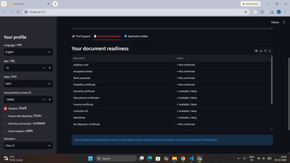The width and height of the screenshot is (290, 163).
Task: Enable the Minority community checkbox
Action: point(5,123)
